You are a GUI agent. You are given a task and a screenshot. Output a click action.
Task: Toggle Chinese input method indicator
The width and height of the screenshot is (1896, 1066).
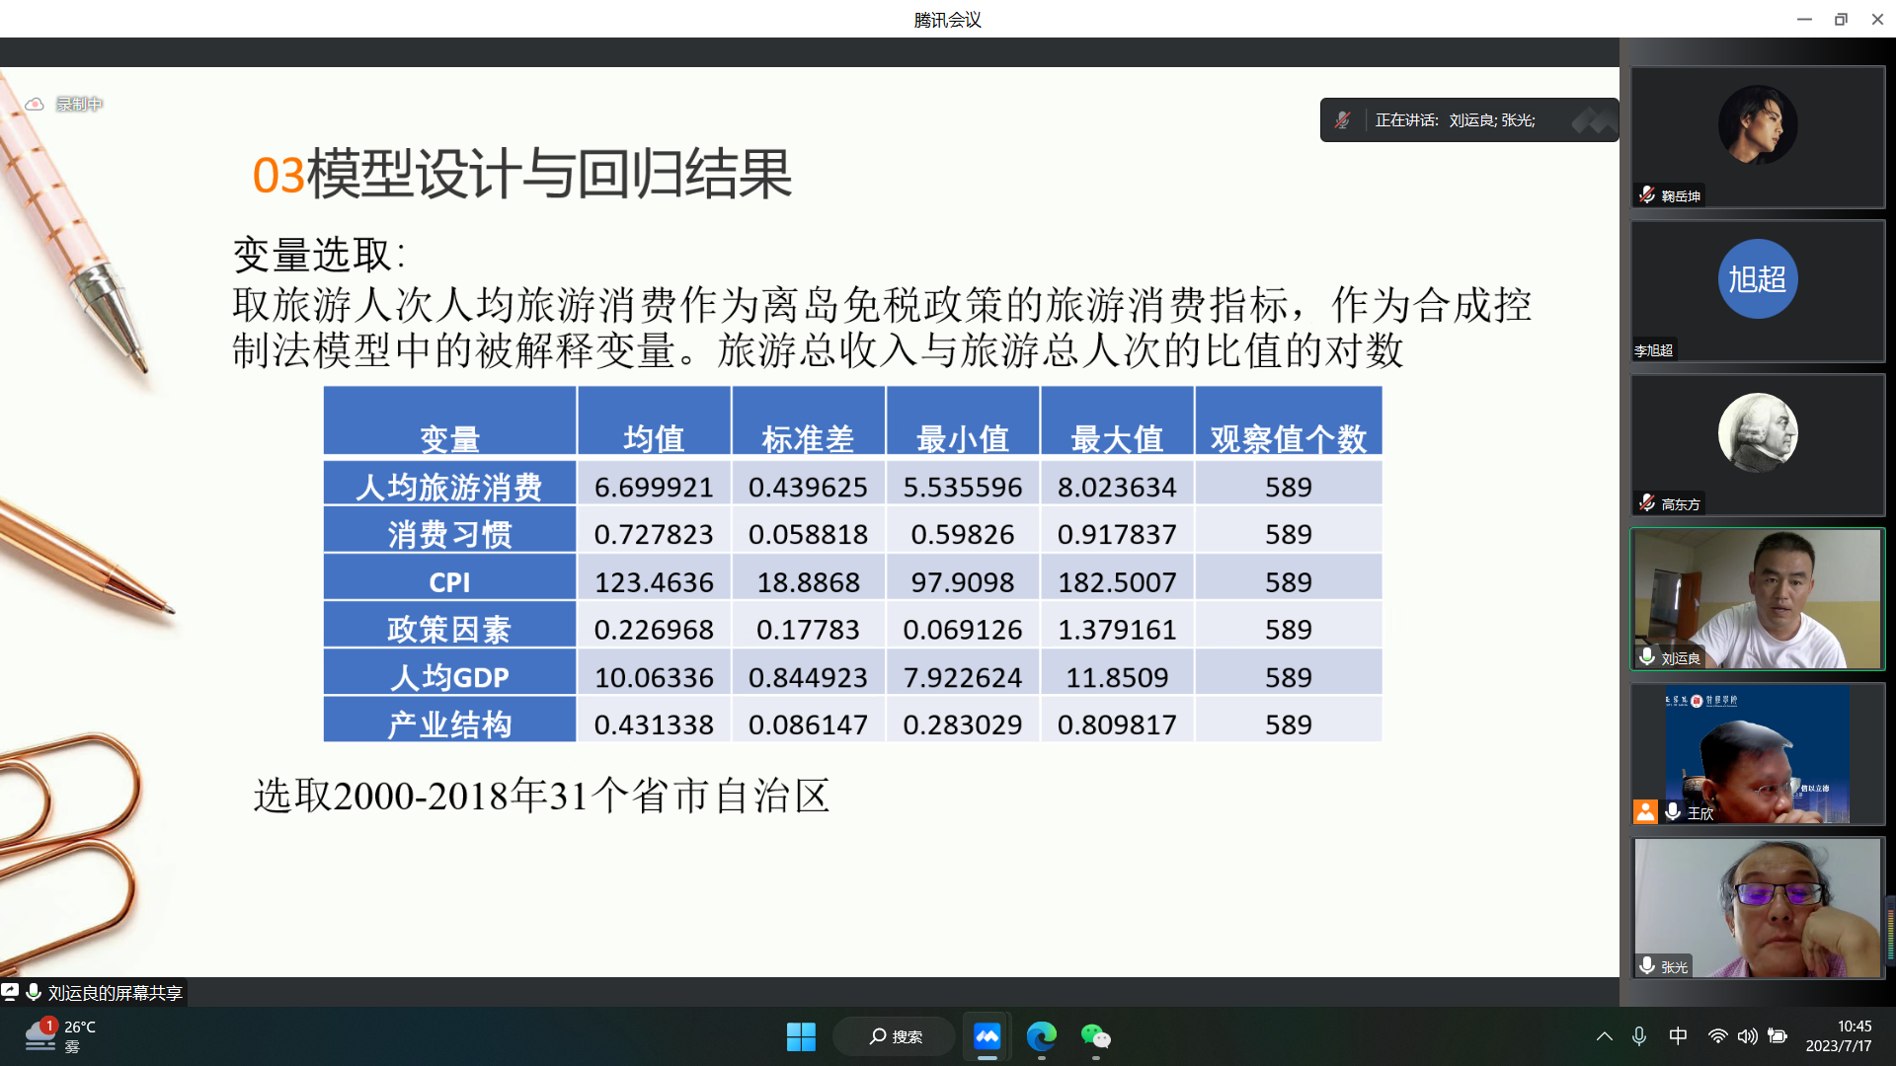click(x=1678, y=1036)
